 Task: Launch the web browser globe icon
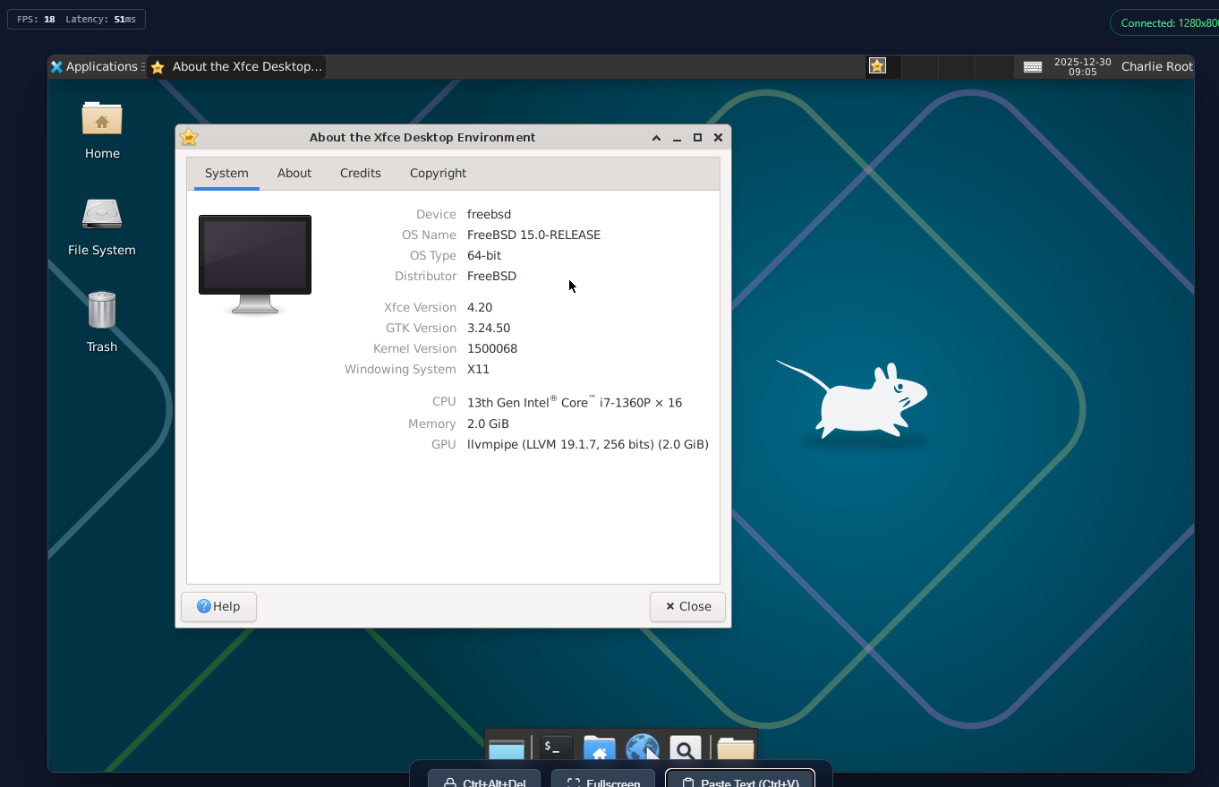coord(643,749)
